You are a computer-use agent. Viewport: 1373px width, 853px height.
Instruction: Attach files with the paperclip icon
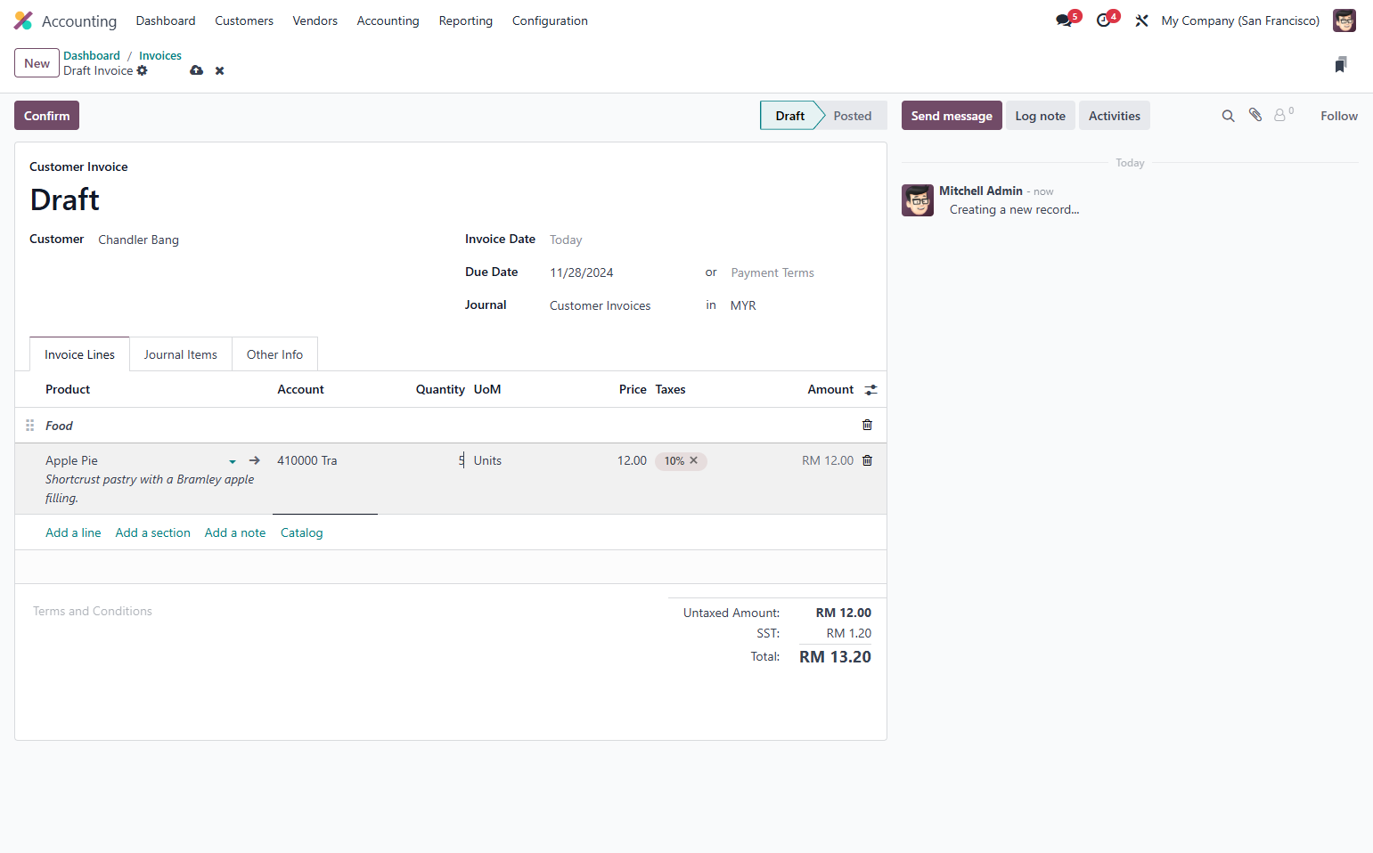1254,115
